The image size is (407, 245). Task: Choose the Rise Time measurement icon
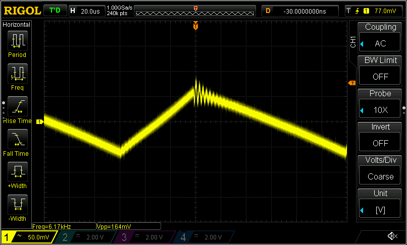click(x=17, y=106)
